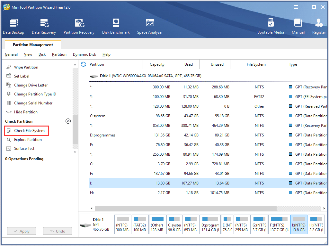Open the Dynamic Disk menu
Image resolution: width=329 pixels, height=246 pixels.
click(x=84, y=54)
